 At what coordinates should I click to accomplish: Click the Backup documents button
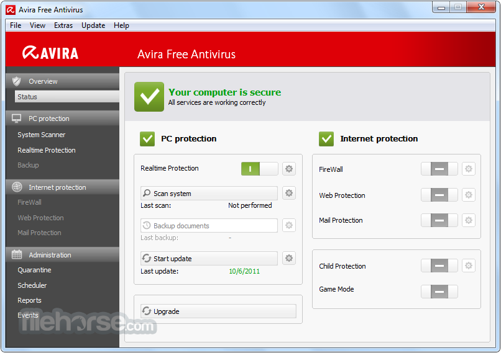point(209,225)
